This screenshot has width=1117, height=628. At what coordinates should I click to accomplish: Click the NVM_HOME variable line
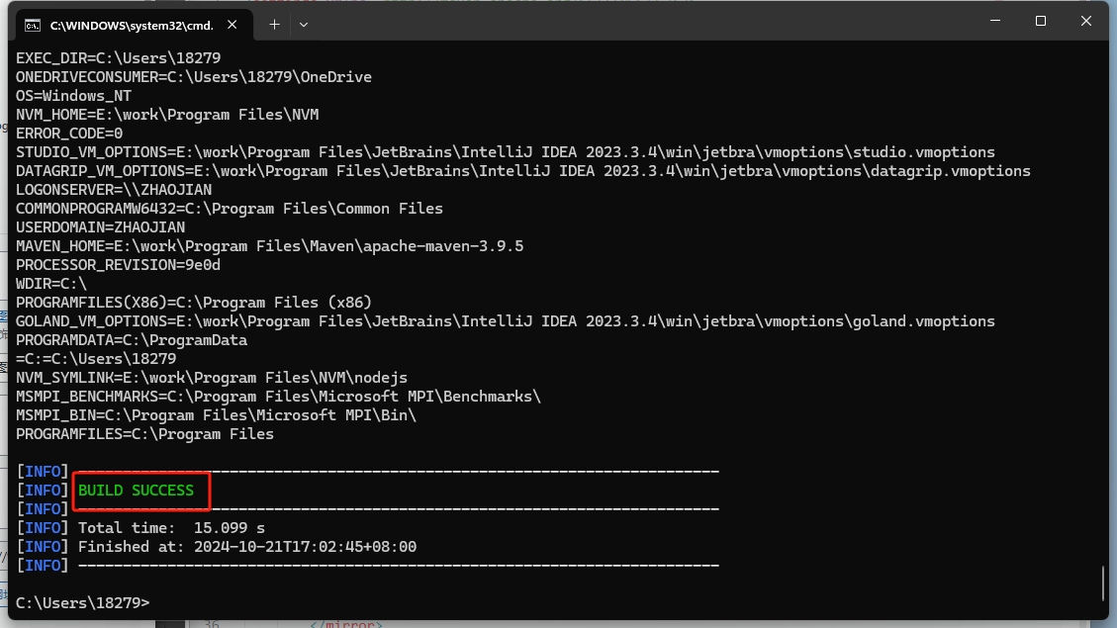167,114
